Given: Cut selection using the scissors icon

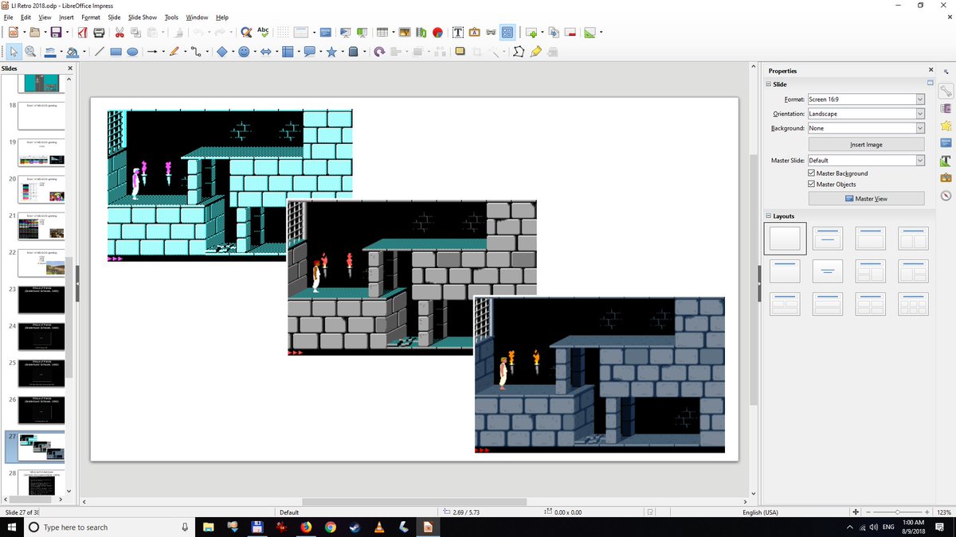Looking at the screenshot, I should tap(119, 33).
